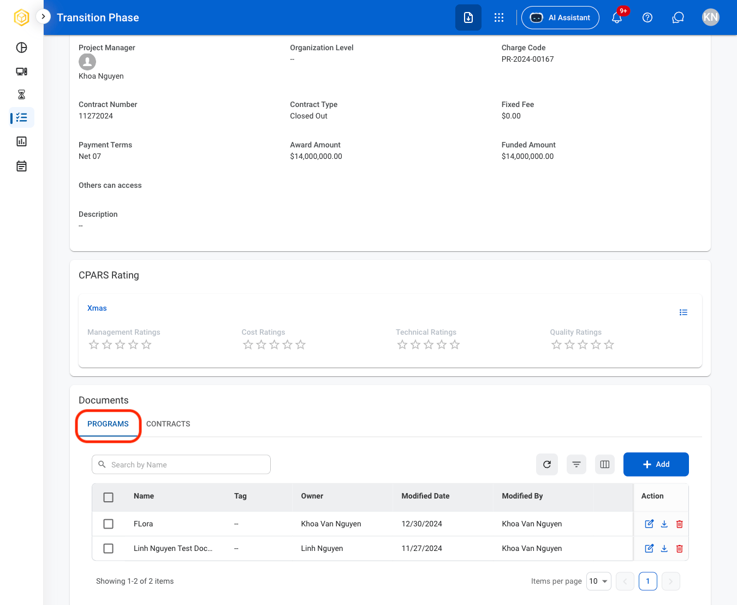Screen dimensions: 737x605
Task: Click the Add document button
Action: coord(656,465)
